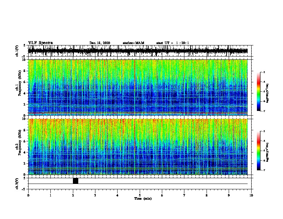Click the log(PSD) unit label beside ch.2 color bar

[x=267, y=152]
